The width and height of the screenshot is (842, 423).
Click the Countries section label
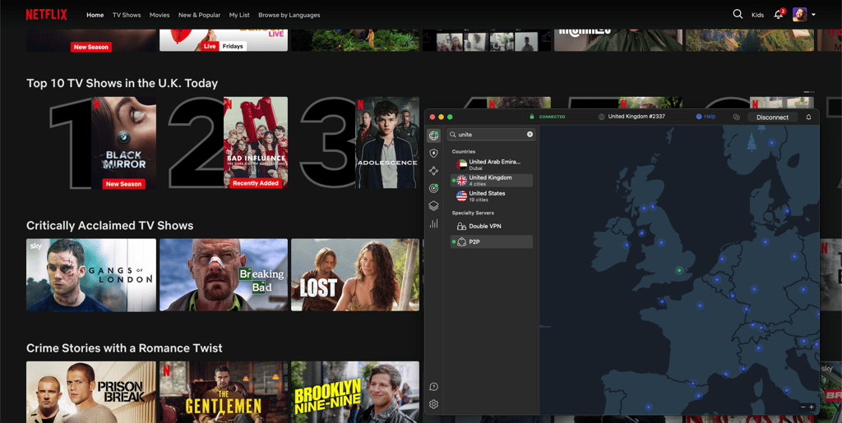(464, 152)
